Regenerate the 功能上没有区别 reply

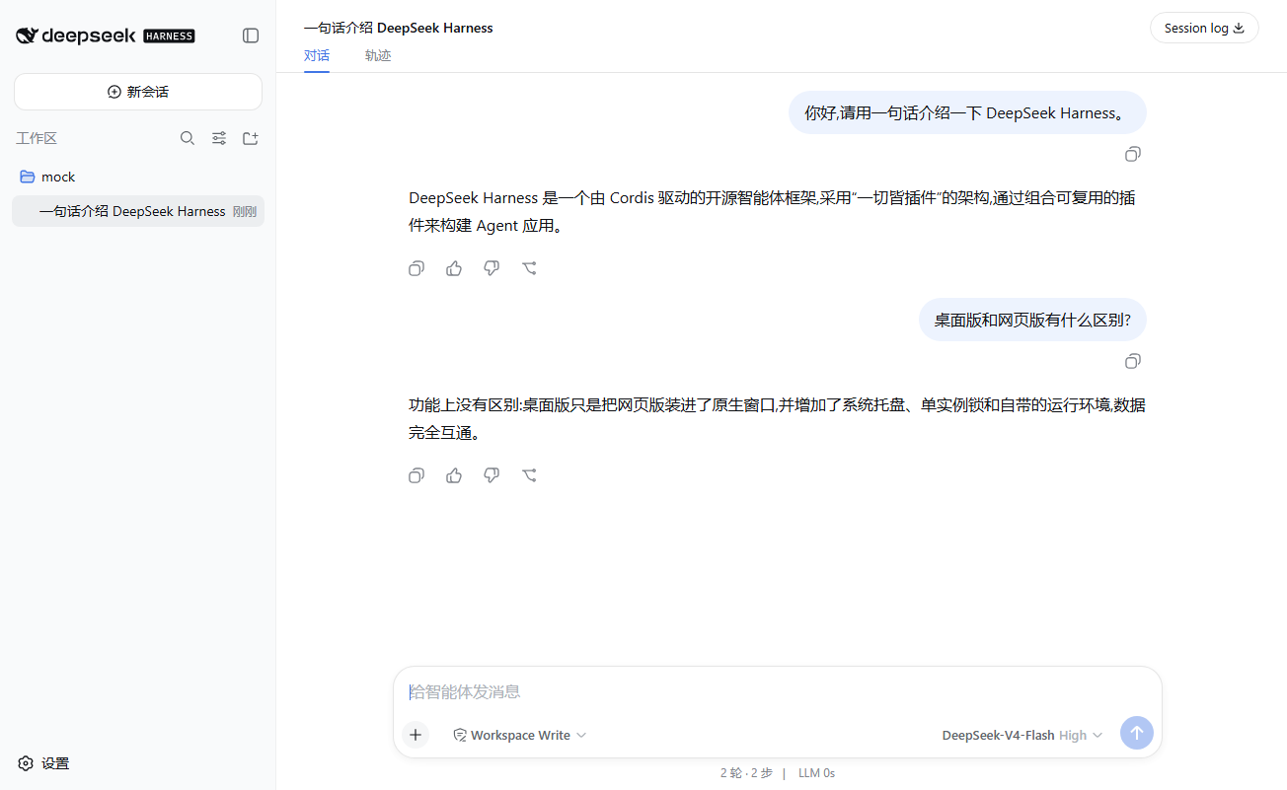point(529,475)
